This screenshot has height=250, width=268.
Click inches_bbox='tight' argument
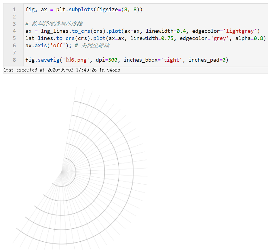point(153,60)
